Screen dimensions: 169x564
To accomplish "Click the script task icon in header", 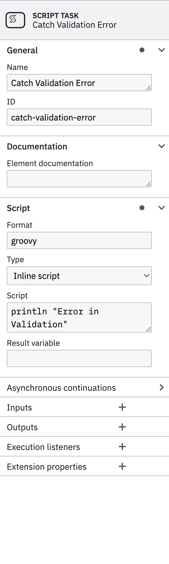I will [15, 20].
